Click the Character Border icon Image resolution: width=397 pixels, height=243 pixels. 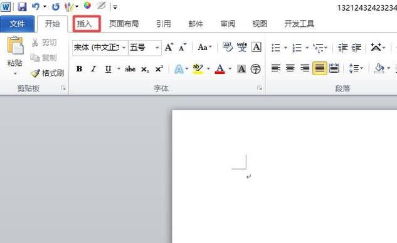coord(257,48)
